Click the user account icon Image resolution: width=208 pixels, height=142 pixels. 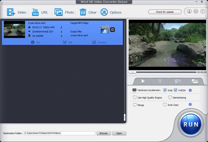pos(189,11)
